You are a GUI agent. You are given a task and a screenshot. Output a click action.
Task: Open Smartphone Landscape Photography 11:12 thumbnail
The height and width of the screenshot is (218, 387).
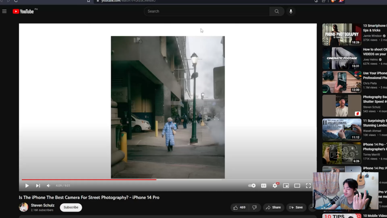point(342,129)
